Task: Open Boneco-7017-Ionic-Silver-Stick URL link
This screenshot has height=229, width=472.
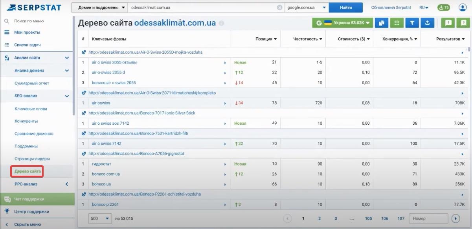Action: pyautogui.click(x=142, y=113)
